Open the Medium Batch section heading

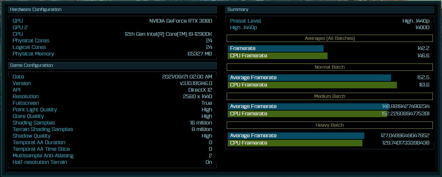[x=329, y=96]
